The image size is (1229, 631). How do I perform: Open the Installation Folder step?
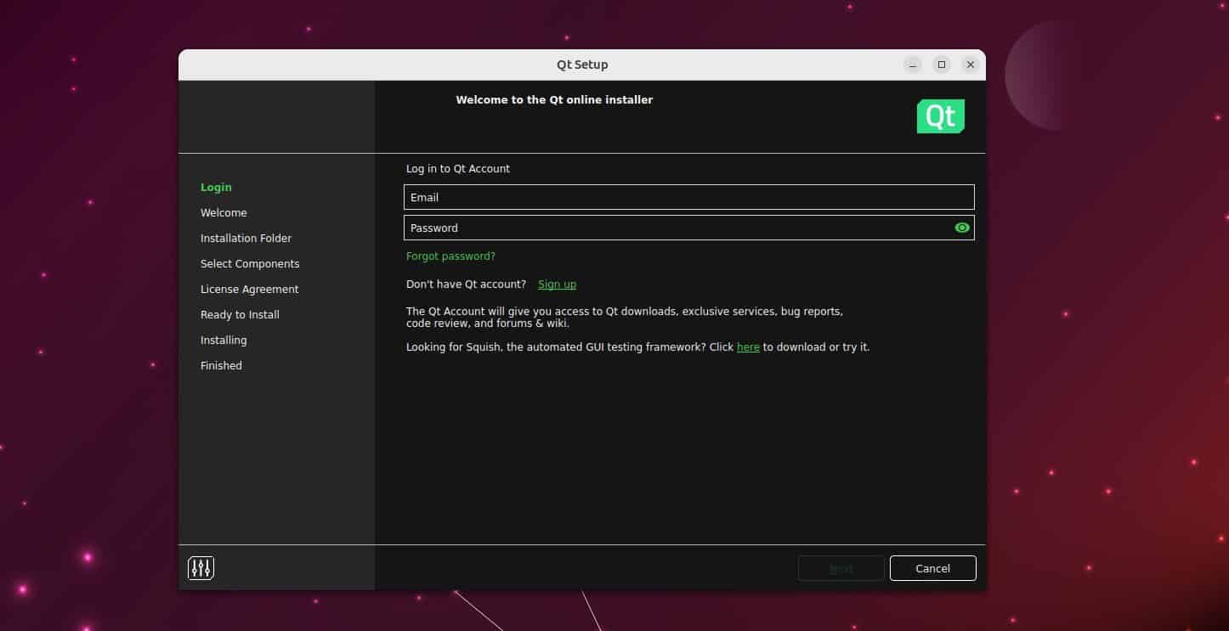[x=246, y=238]
